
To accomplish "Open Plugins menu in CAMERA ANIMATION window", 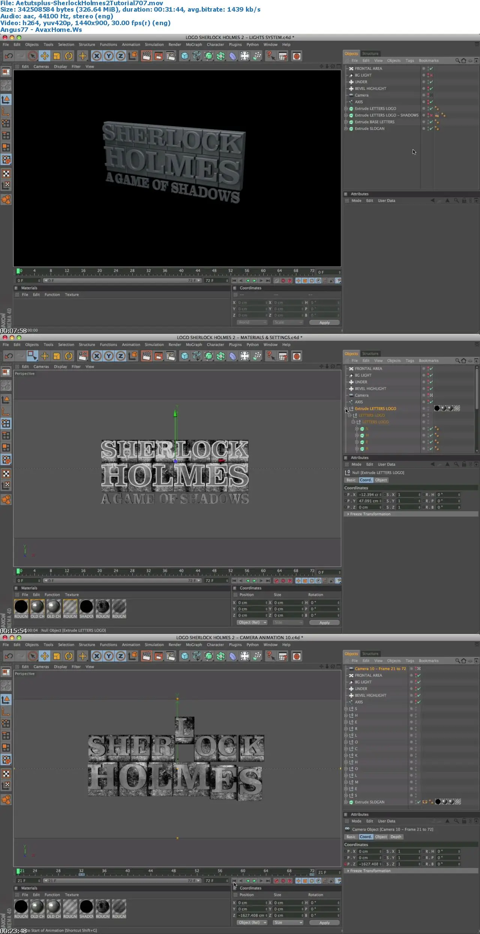I will click(235, 644).
